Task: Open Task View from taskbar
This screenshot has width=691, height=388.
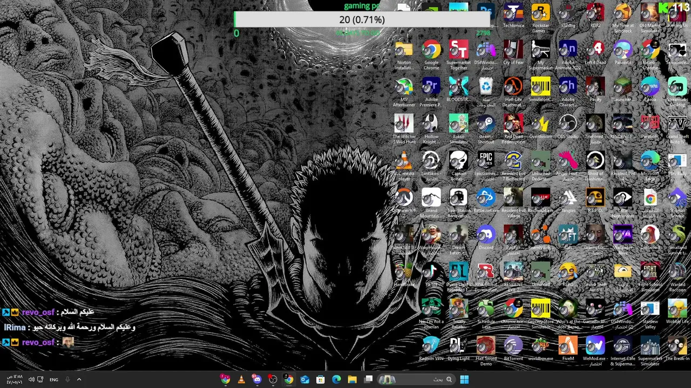Action: click(x=369, y=379)
